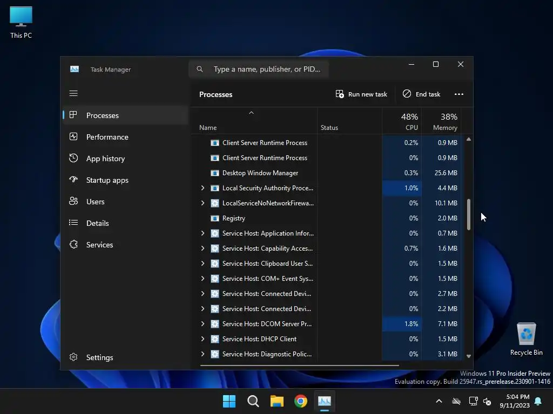Select the Registry process name
The width and height of the screenshot is (553, 414).
pyautogui.click(x=233, y=218)
